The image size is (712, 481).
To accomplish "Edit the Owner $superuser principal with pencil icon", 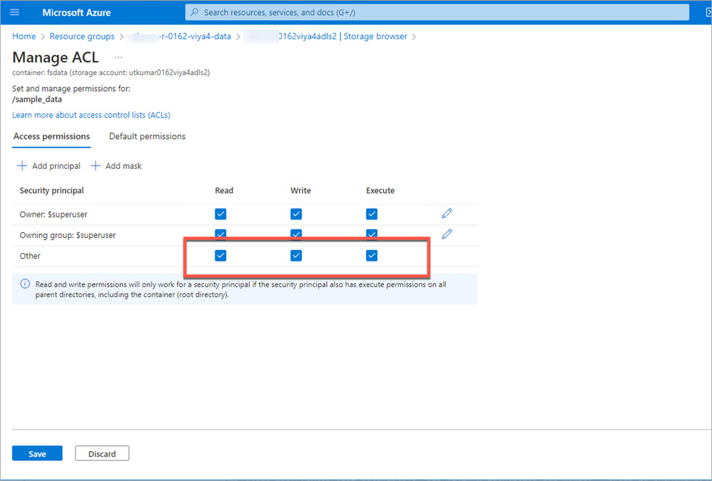I will coord(447,214).
